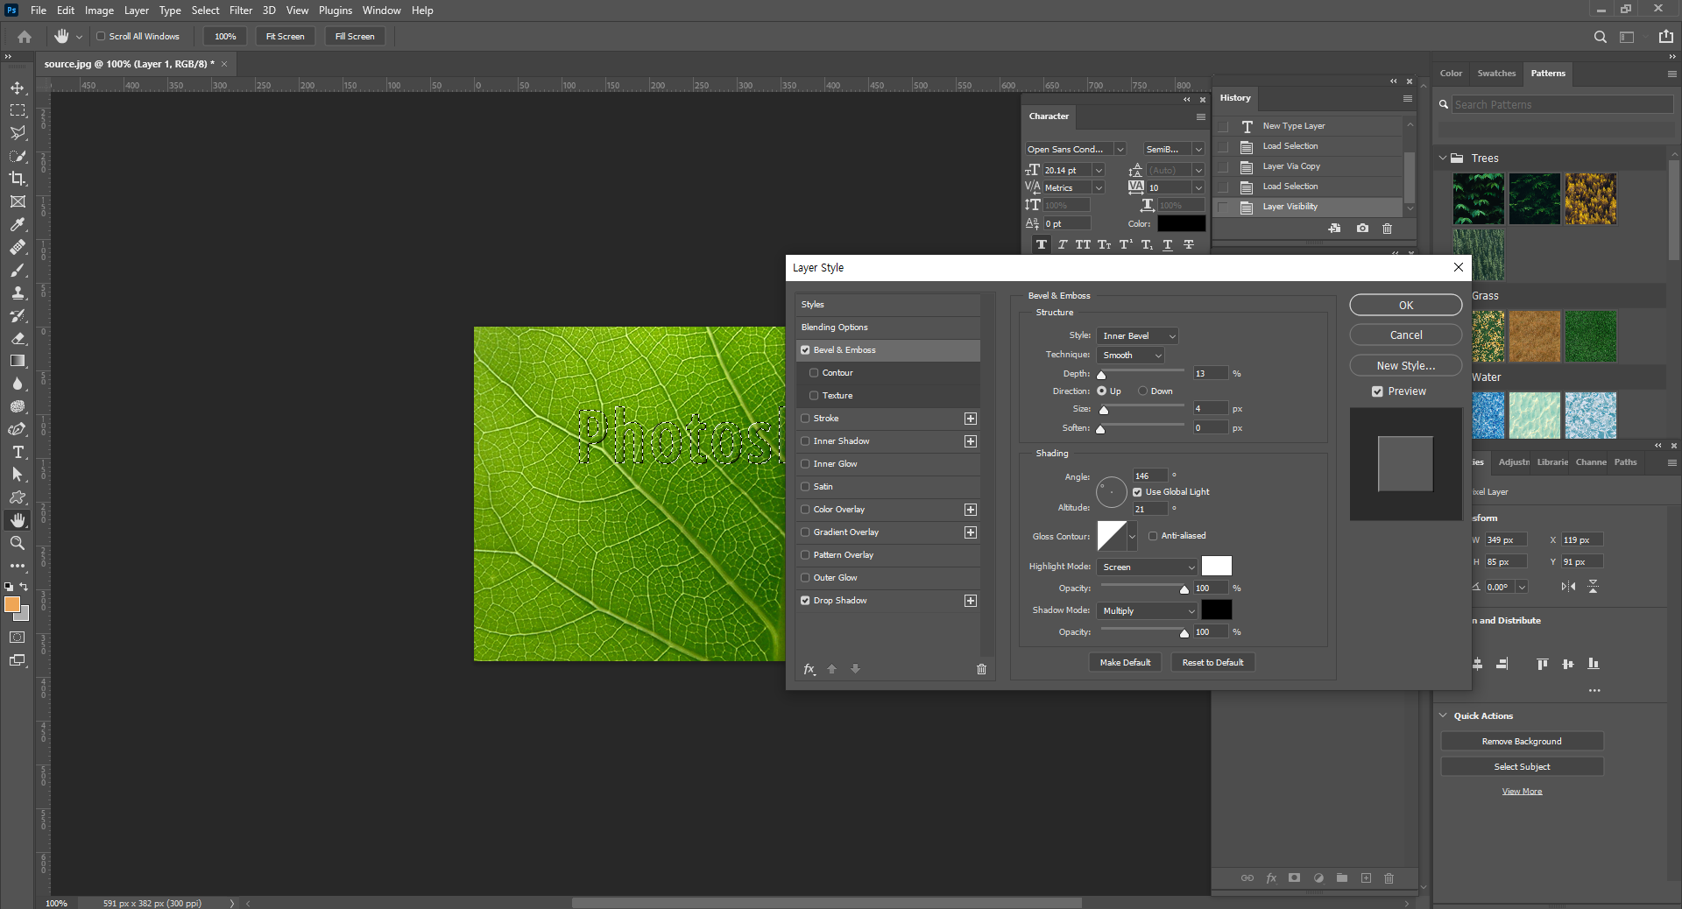1682x909 pixels.
Task: Select the Lasso tool
Action: [x=18, y=133]
